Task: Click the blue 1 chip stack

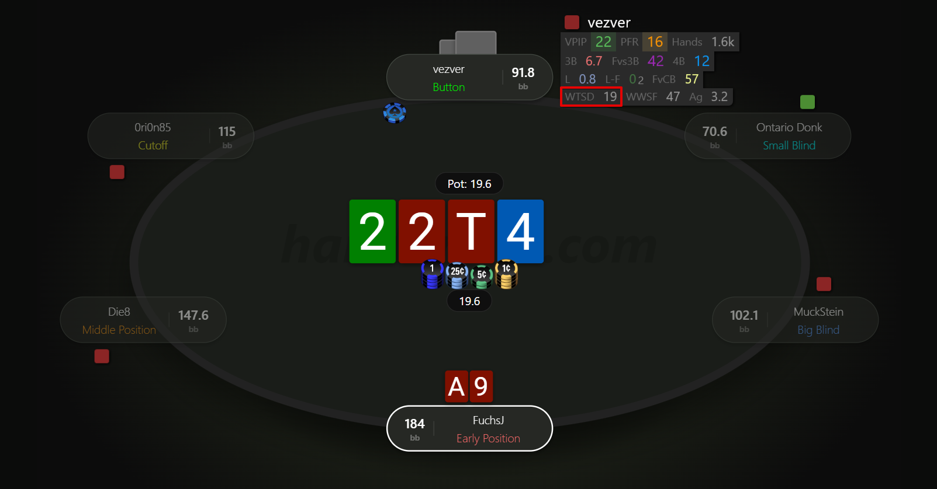Action: (432, 274)
